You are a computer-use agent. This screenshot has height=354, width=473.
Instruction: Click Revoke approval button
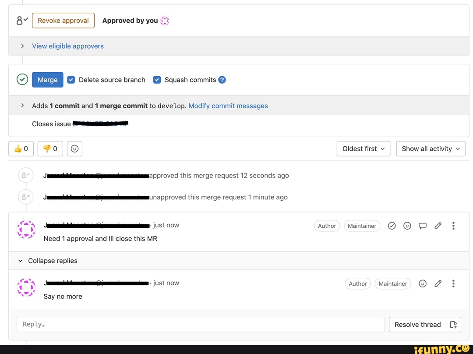coord(63,21)
